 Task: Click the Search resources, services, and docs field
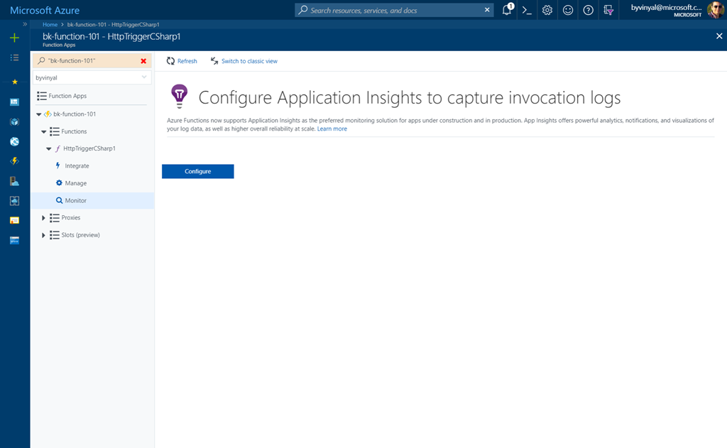click(x=395, y=10)
